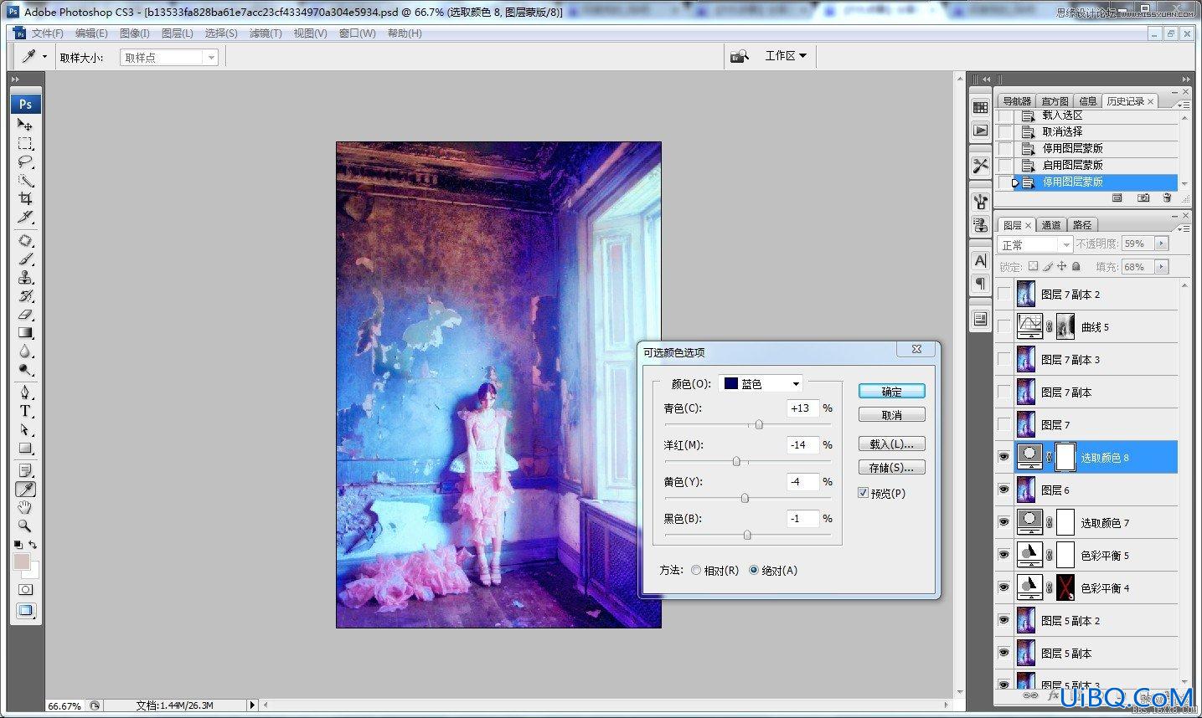Select the Notes tool

25,471
